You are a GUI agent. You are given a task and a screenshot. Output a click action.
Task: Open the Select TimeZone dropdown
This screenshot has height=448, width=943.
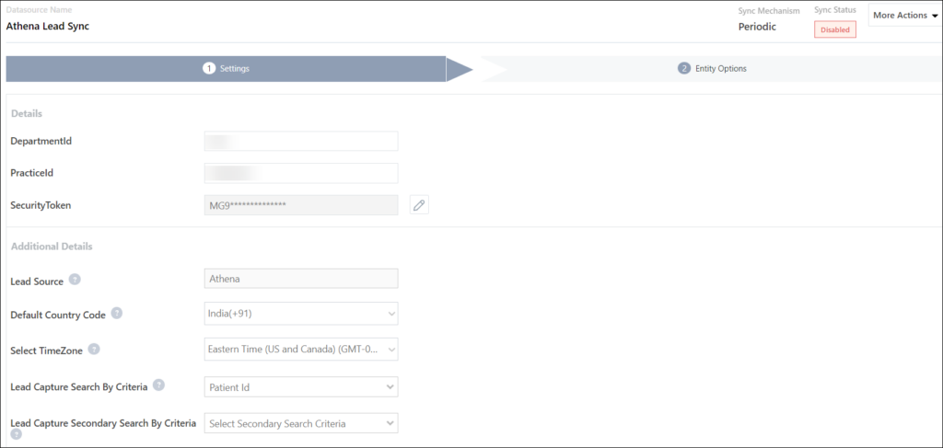pyautogui.click(x=300, y=350)
